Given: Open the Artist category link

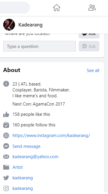Looking at the screenshot, I should pyautogui.click(x=18, y=167).
